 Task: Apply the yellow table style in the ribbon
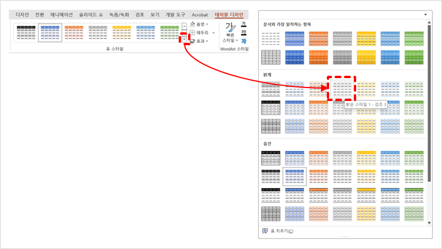point(122,32)
